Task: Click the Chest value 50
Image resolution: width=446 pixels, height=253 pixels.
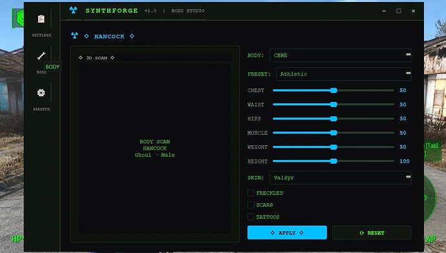Action: (x=403, y=90)
